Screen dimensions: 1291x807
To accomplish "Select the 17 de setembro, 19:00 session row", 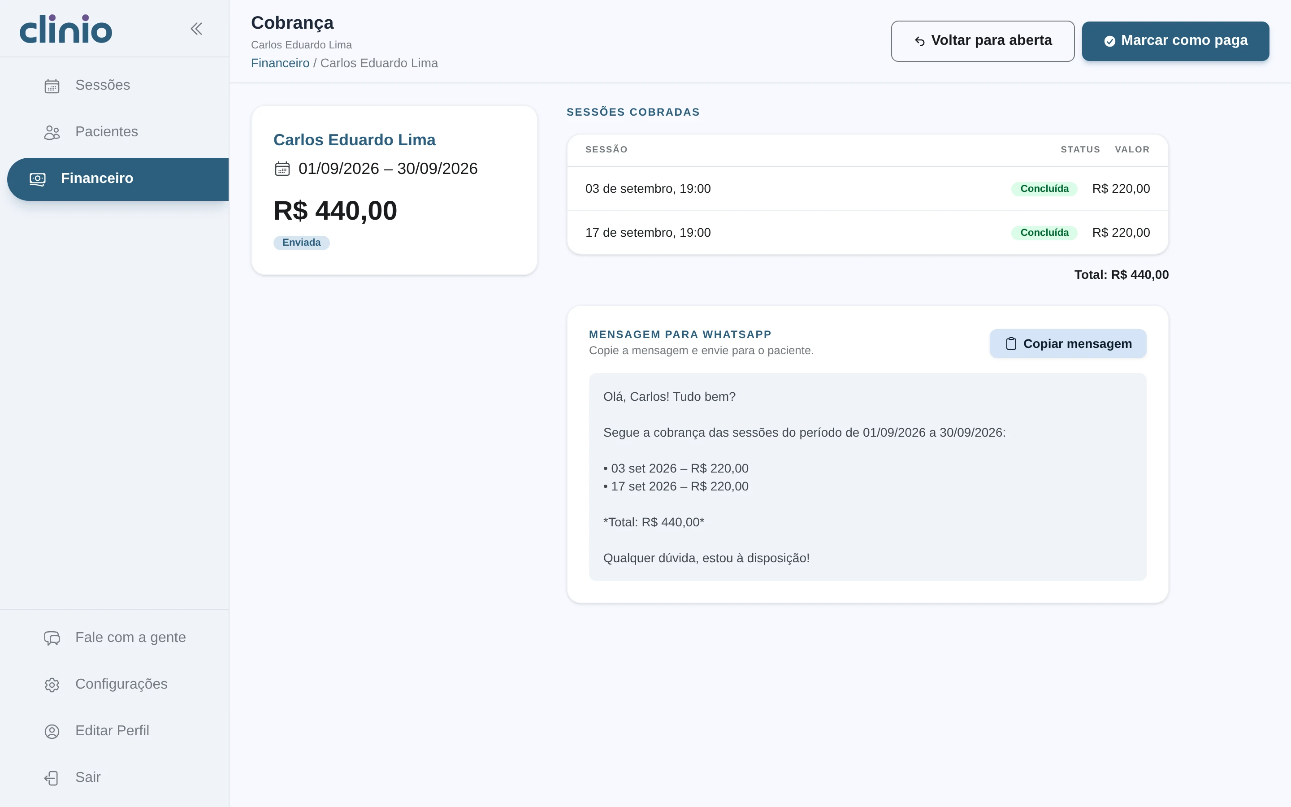I will tap(867, 233).
